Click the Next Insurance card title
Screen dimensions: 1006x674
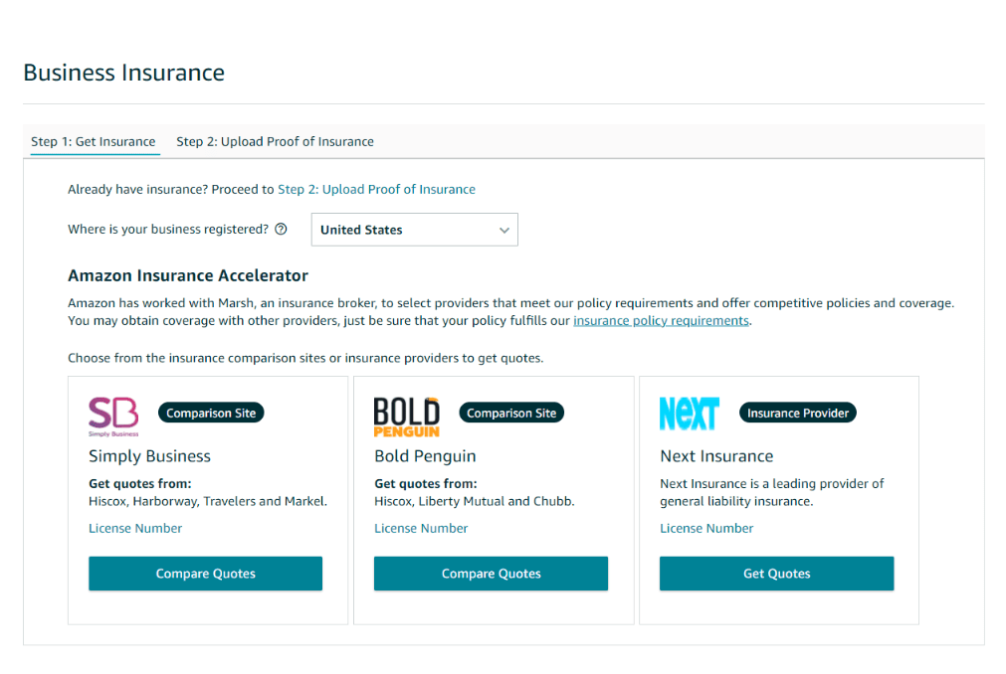pos(716,456)
